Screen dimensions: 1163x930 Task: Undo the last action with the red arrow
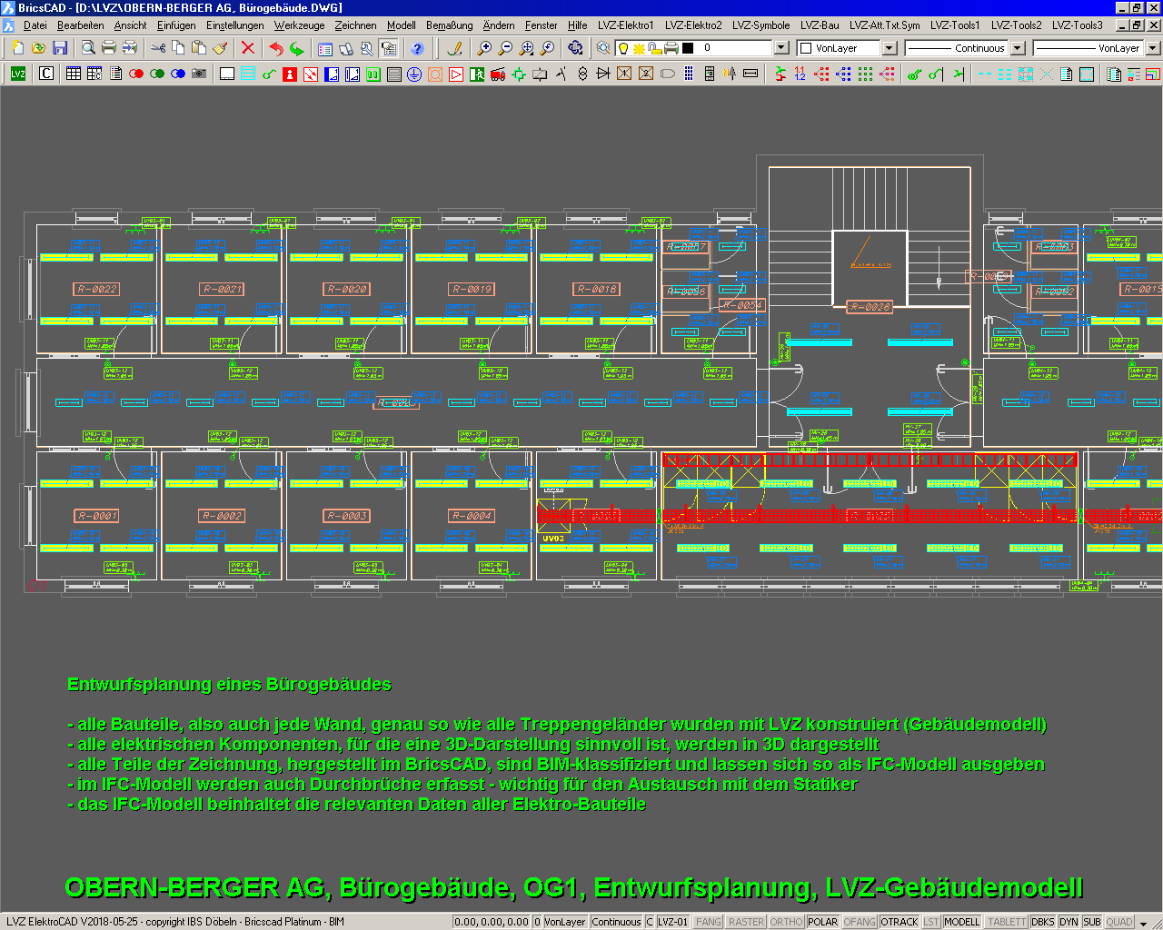coord(276,48)
